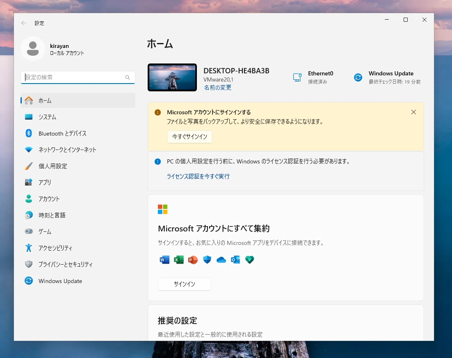Click the network Wi-Fi icon in sidebar
This screenshot has height=358, width=452.
coord(29,150)
